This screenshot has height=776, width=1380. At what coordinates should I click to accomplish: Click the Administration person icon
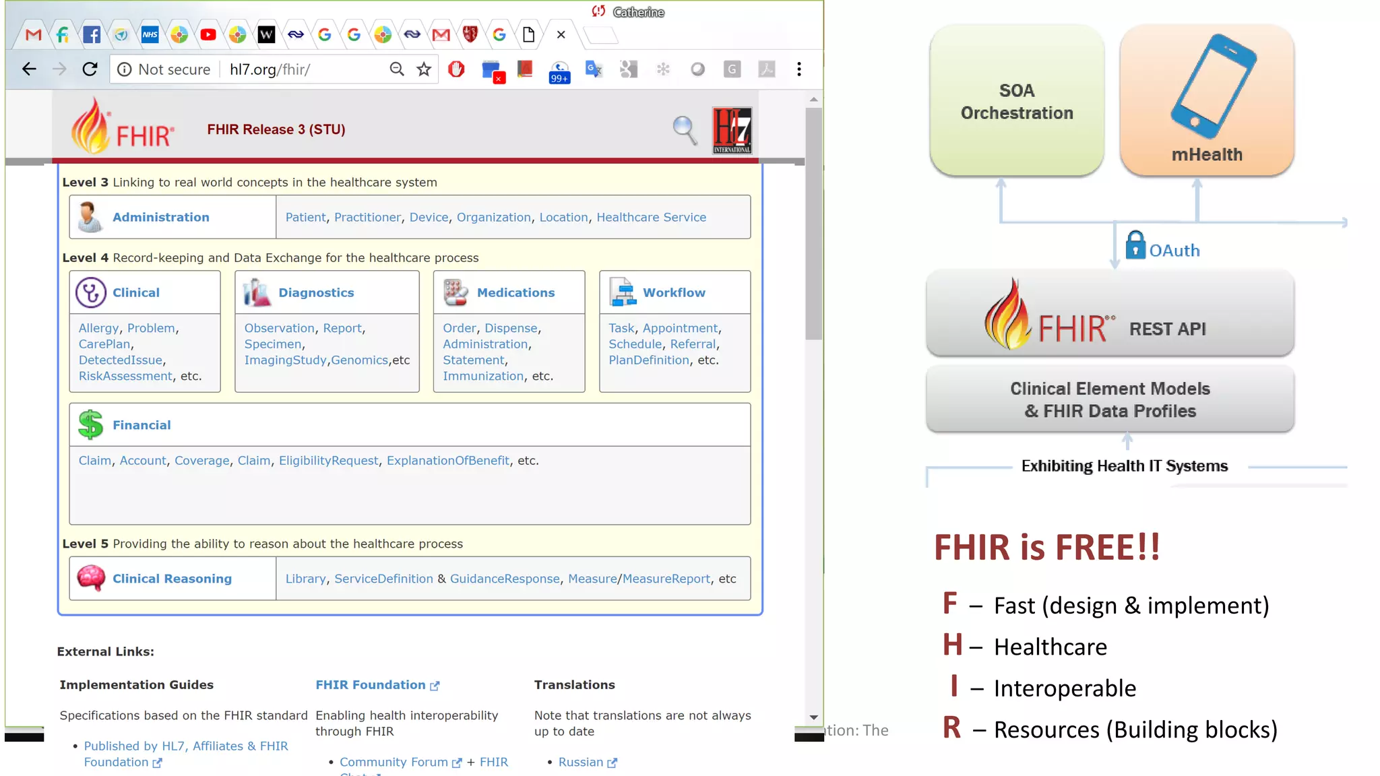(90, 217)
